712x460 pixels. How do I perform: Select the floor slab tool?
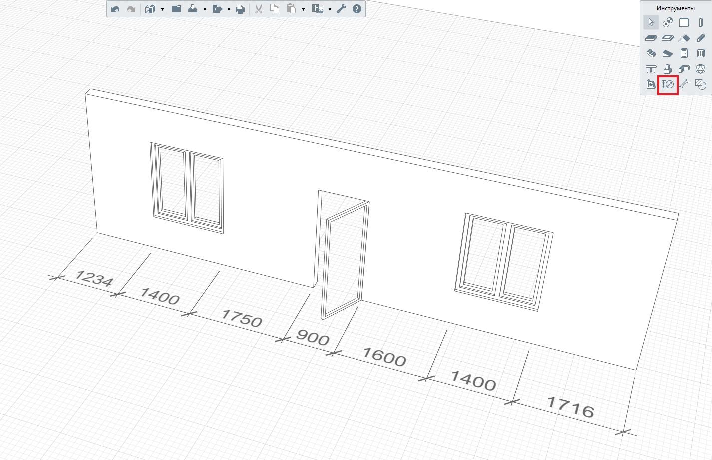coord(651,38)
